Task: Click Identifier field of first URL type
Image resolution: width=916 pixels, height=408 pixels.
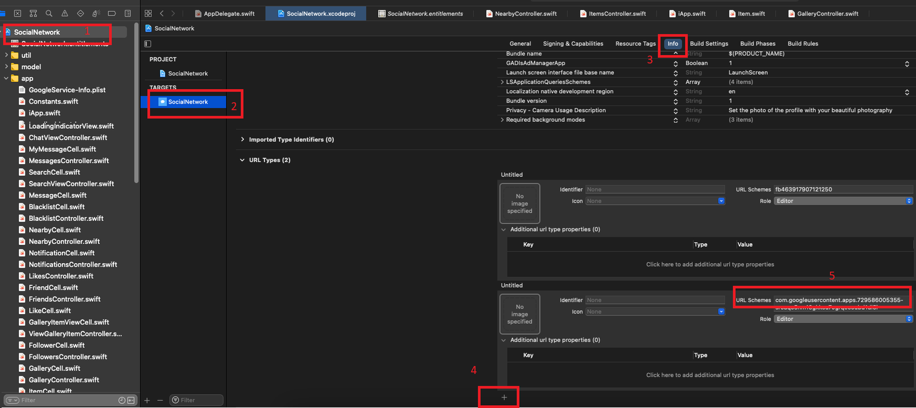Action: [x=655, y=189]
